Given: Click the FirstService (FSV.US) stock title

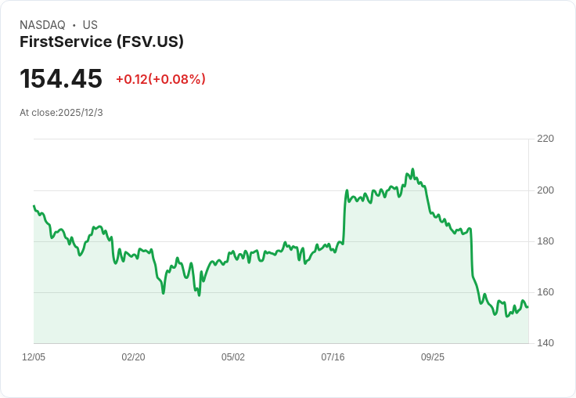Looking at the screenshot, I should [x=102, y=42].
